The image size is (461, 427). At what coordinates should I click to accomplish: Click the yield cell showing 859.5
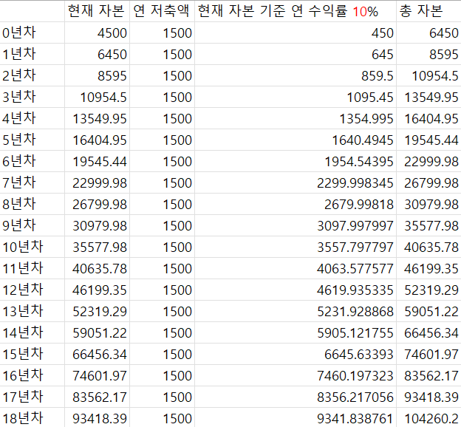pos(296,75)
